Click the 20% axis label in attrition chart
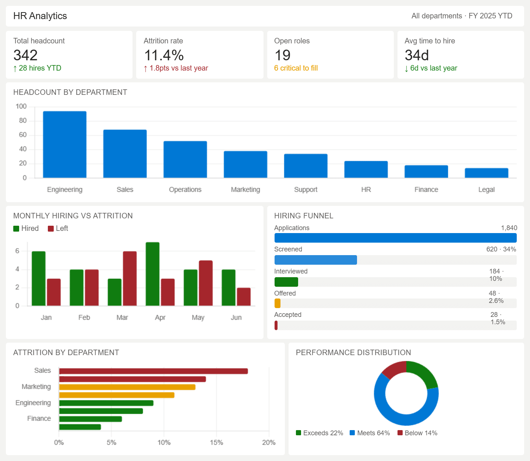Image resolution: width=530 pixels, height=461 pixels. [269, 443]
